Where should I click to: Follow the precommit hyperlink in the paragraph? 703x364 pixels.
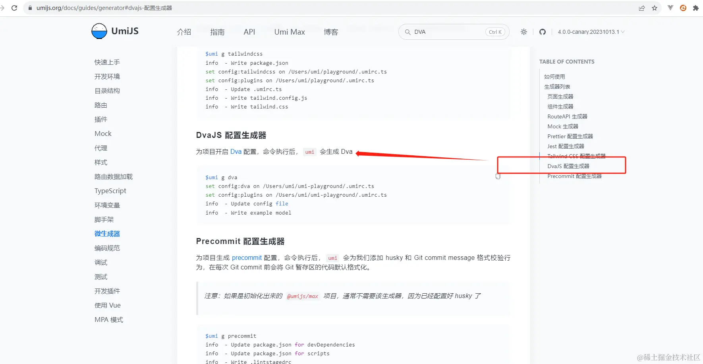pyautogui.click(x=247, y=258)
